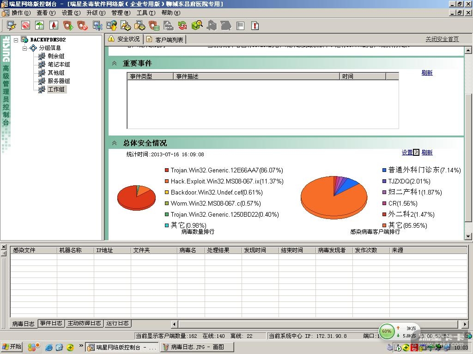
Task: Collapse the 重要事件 section chevron
Action: pyautogui.click(x=115, y=63)
